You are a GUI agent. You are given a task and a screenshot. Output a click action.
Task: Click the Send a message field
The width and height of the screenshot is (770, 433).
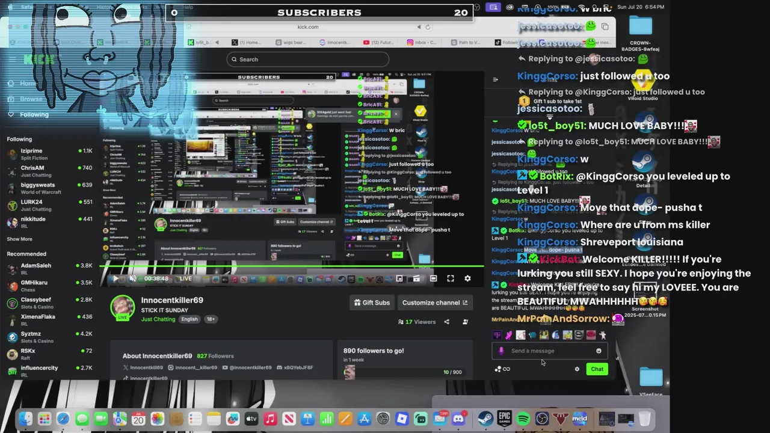point(550,351)
